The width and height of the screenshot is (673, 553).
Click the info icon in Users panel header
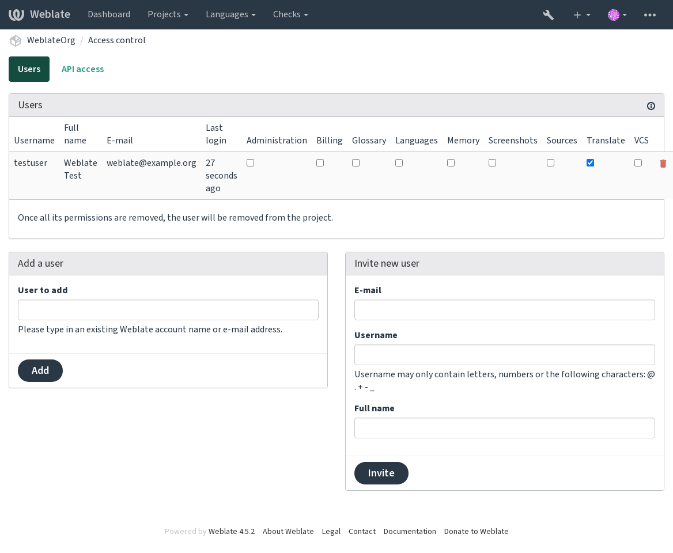pos(651,106)
